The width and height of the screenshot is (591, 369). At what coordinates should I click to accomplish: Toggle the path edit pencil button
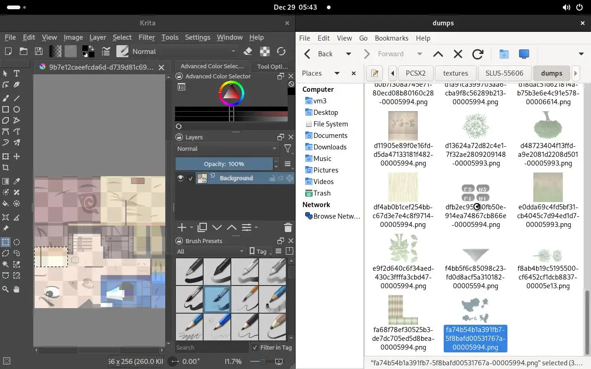click(374, 73)
